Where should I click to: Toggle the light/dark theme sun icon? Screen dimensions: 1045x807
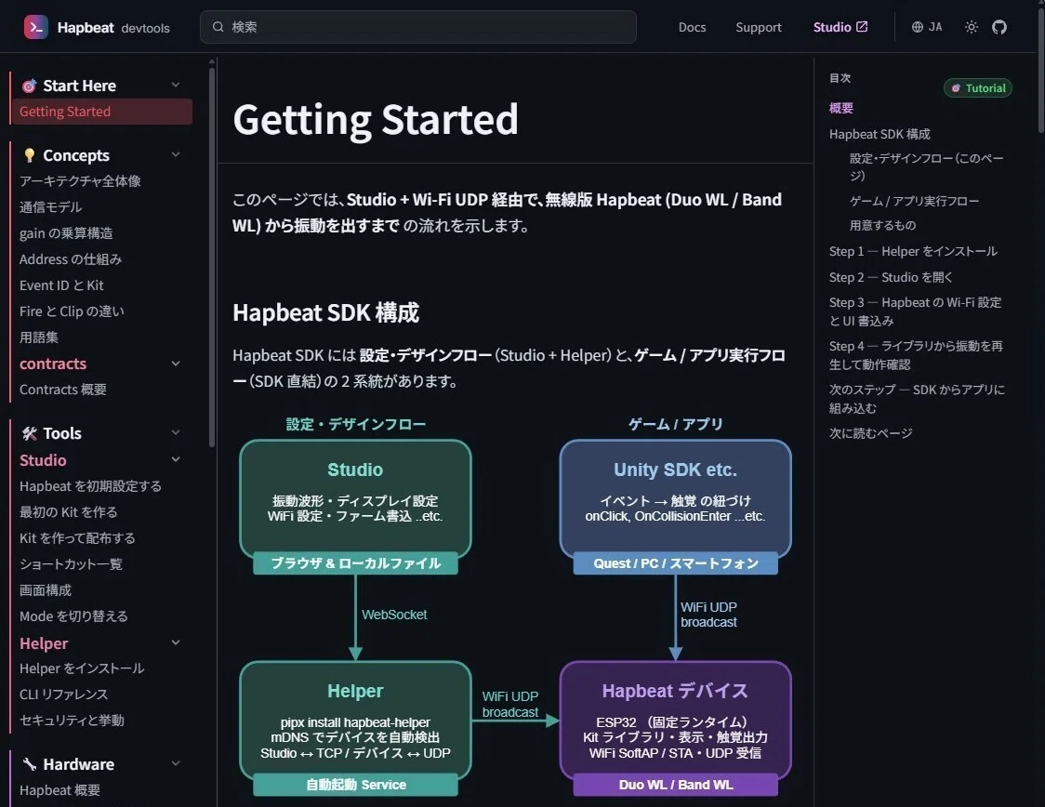coord(971,27)
